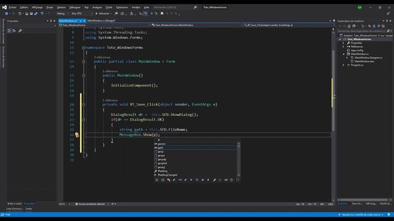Open the Debug configuration dropdown
This screenshot has width=394, height=221.
point(62,14)
